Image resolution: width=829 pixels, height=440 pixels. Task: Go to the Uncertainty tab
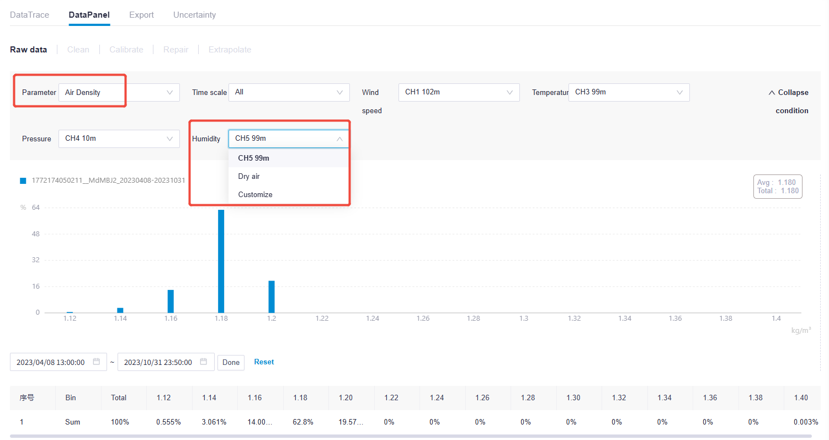(194, 15)
